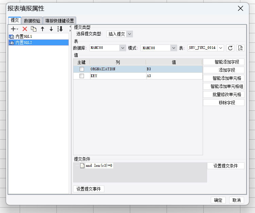Close the 报表填报属性 dialog
The height and width of the screenshot is (213, 255).
tap(240, 8)
